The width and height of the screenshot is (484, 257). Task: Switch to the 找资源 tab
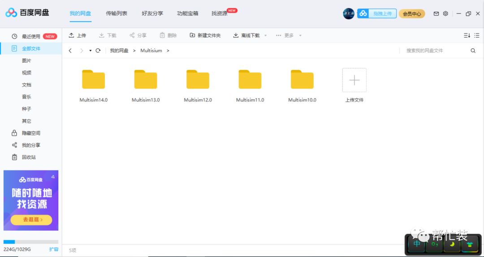[x=220, y=13]
